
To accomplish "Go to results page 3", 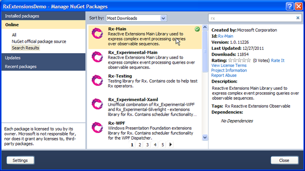I will (147, 144).
